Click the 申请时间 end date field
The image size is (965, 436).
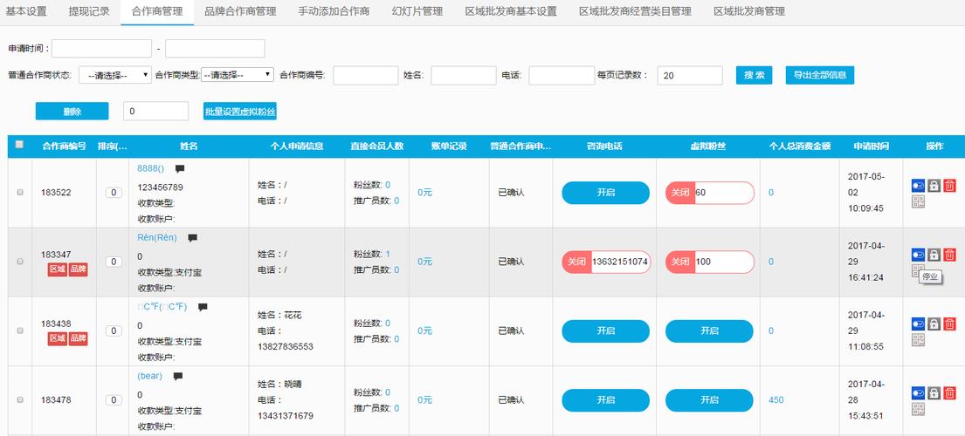215,49
